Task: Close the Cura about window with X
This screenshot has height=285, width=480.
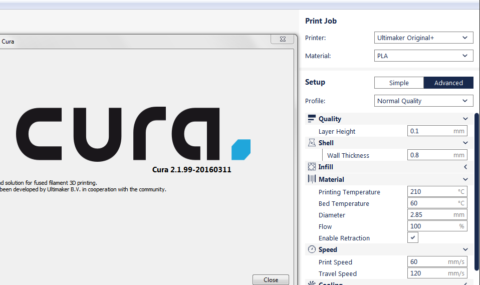Action: pos(282,39)
